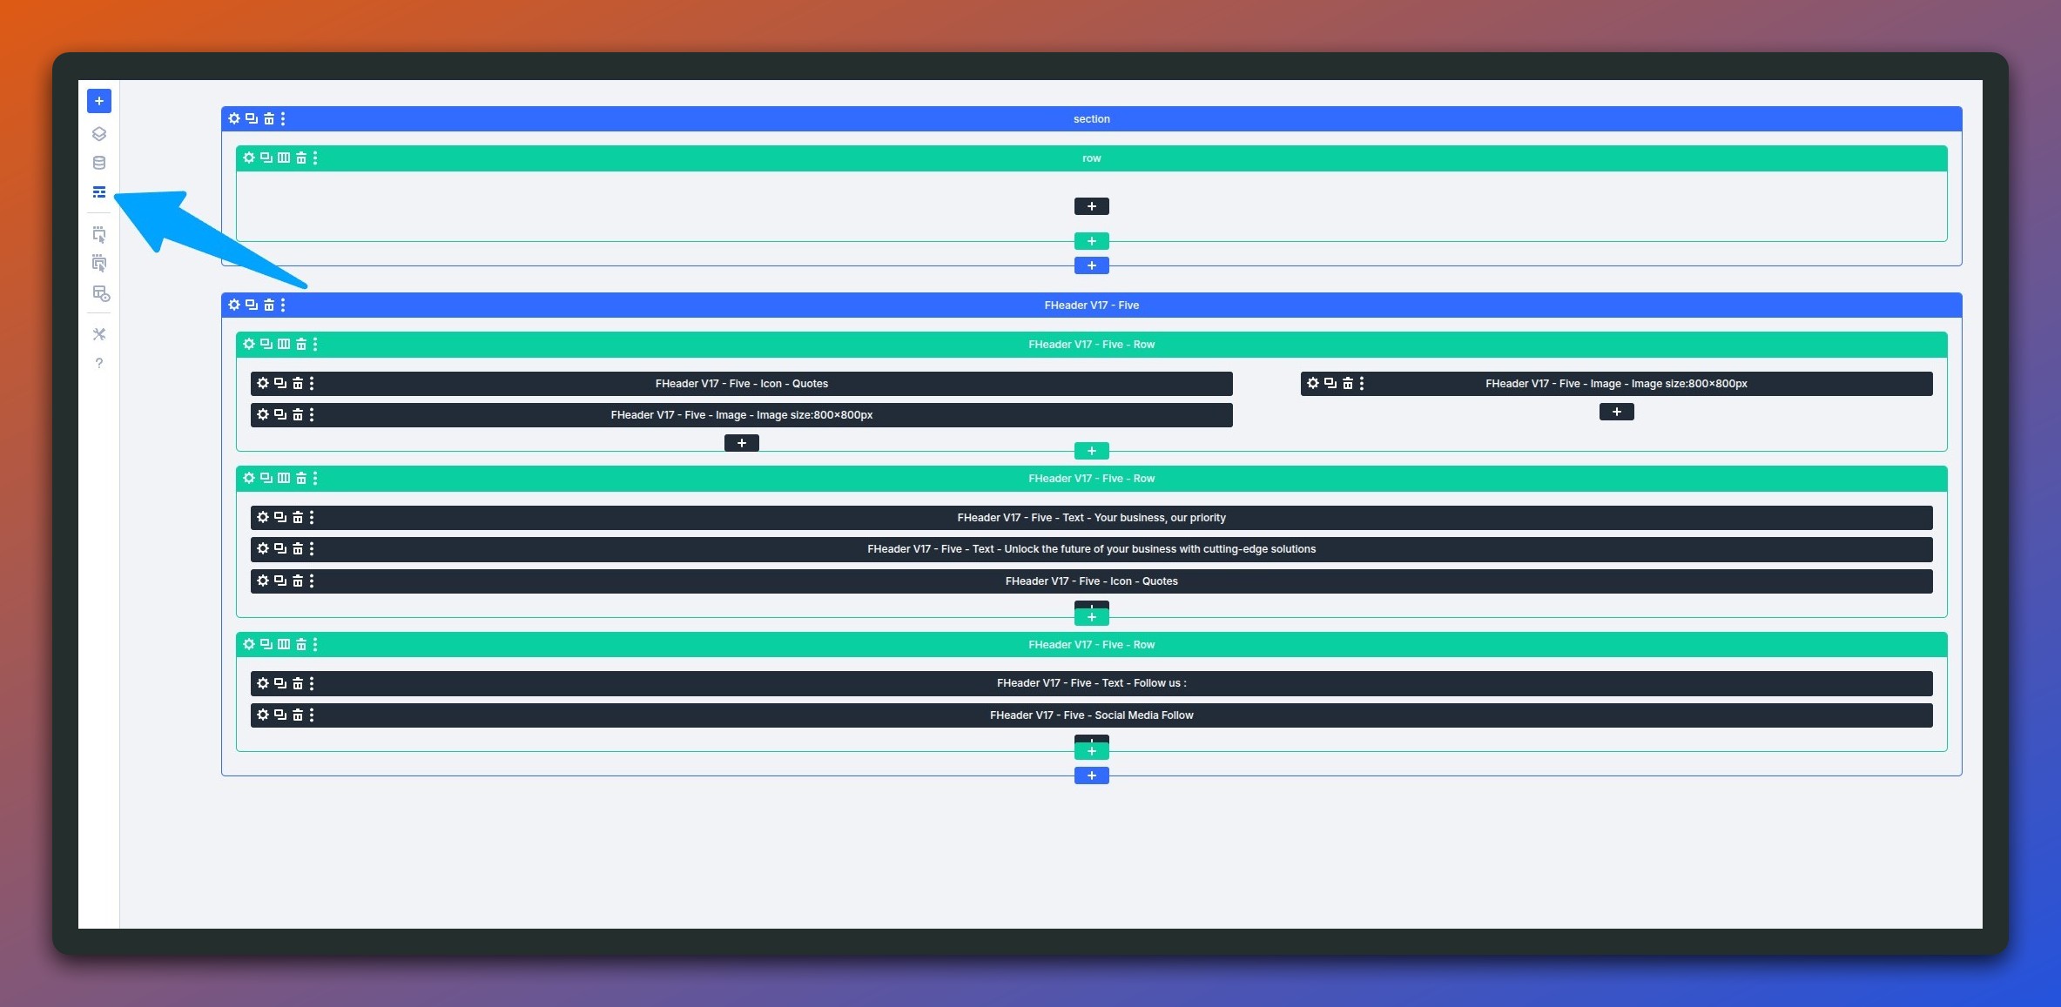Click blue plus at bottom of FHeader section
Image resolution: width=2061 pixels, height=1007 pixels.
(x=1091, y=775)
